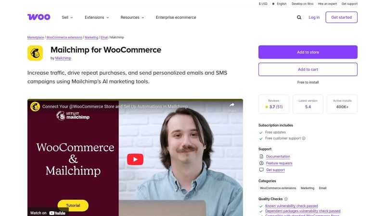Click the Woo logo in header
Screen dimensions: 385x216
tap(39, 17)
